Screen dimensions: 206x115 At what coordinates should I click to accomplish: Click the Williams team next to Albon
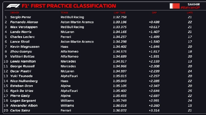pos(67,106)
